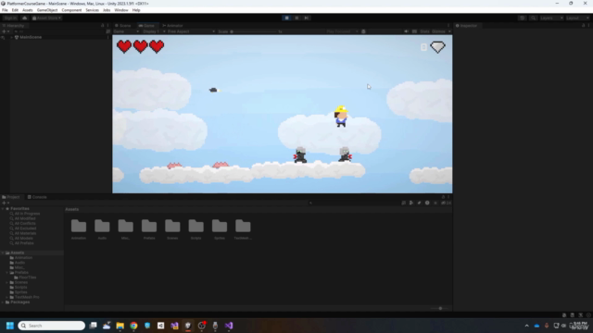Toggle the VSync icon in Game toolbar
Screen dimensions: 593x333
coord(363,31)
